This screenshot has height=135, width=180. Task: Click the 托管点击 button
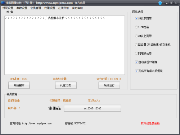pyautogui.click(x=66, y=85)
